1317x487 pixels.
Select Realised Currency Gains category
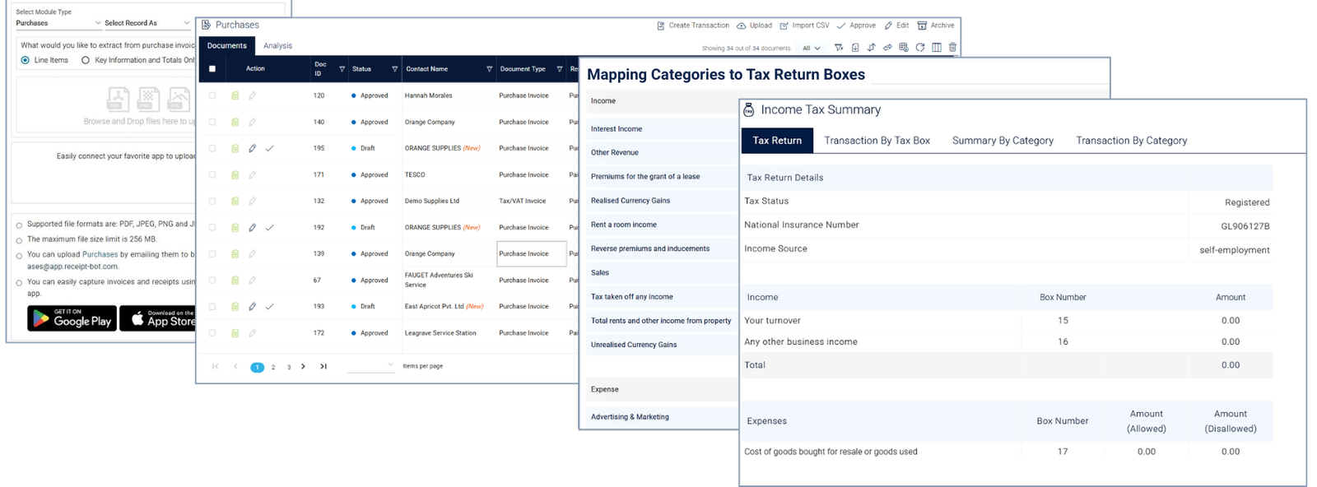(x=663, y=201)
